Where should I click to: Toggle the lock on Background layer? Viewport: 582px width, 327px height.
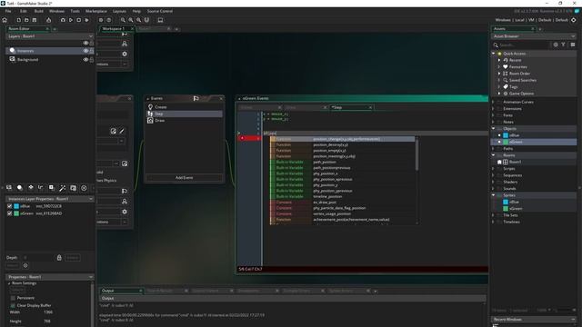click(x=92, y=59)
